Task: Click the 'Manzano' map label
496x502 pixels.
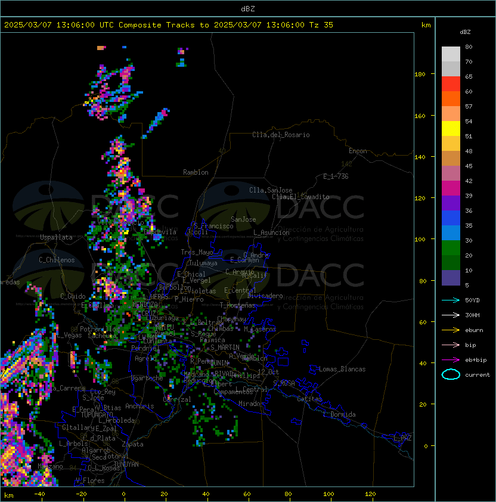Action: click(50, 466)
